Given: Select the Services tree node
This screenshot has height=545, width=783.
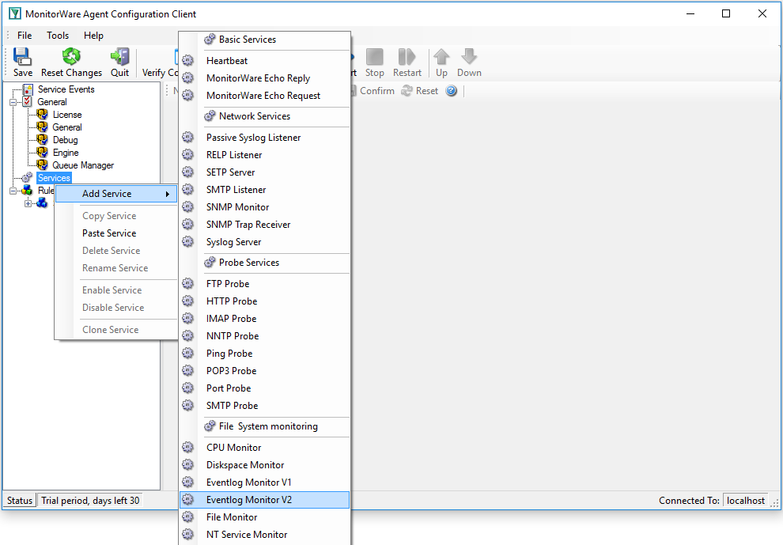Looking at the screenshot, I should [x=54, y=178].
